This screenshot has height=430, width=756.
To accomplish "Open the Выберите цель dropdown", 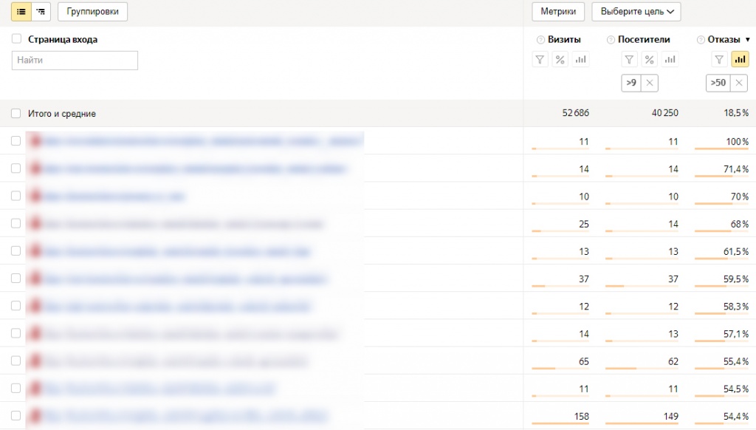I will point(636,12).
